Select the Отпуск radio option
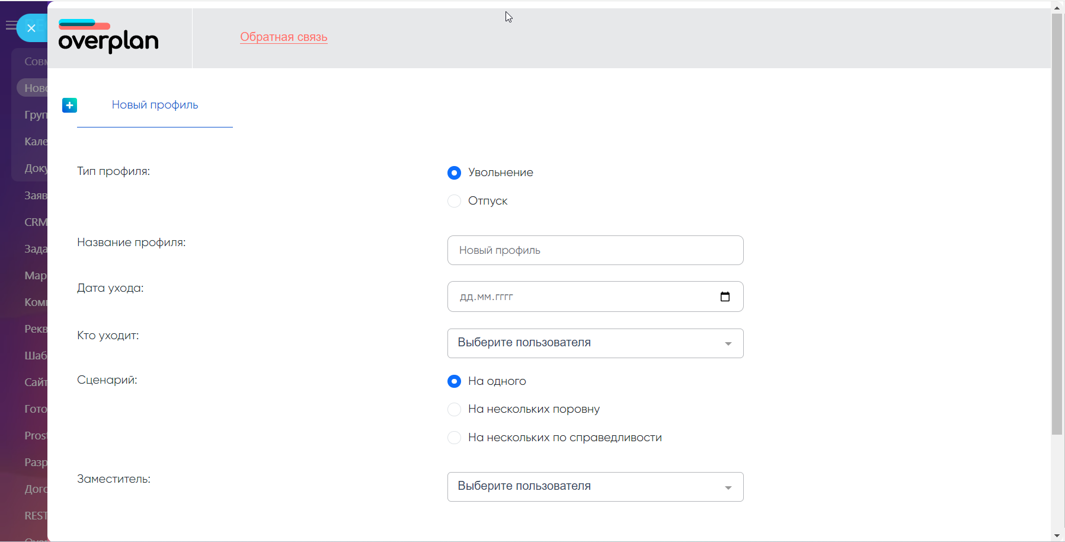The width and height of the screenshot is (1065, 542). coord(454,201)
